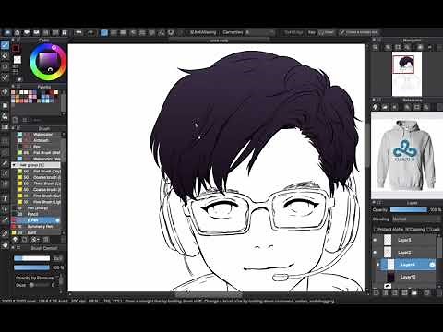Select the Airbrush brush row
The image size is (443, 332).
click(x=36, y=140)
